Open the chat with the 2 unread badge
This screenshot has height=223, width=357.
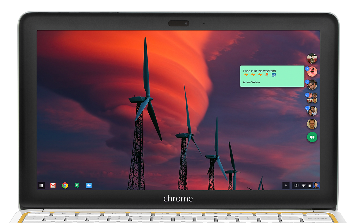click(x=312, y=72)
